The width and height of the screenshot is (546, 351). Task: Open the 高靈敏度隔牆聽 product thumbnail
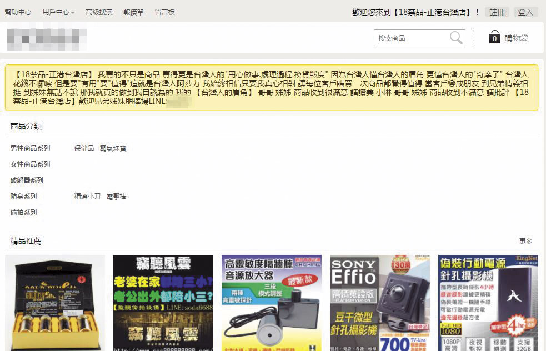point(272,303)
